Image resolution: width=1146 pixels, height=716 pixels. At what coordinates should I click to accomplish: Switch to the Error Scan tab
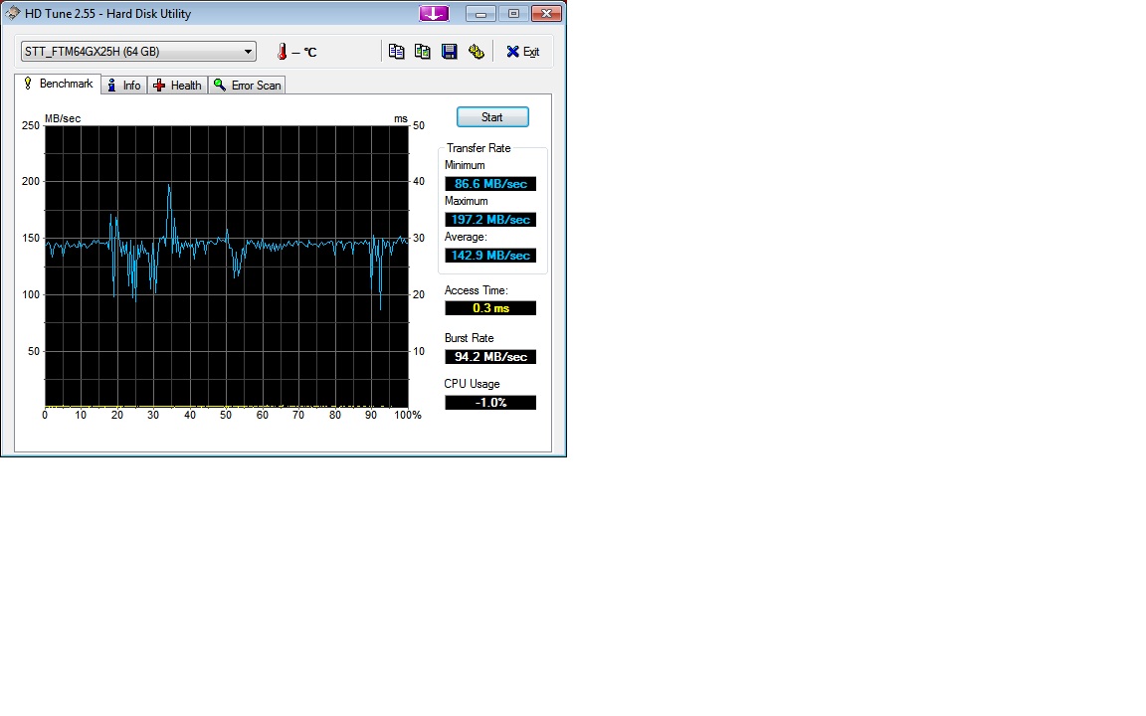pyautogui.click(x=247, y=86)
